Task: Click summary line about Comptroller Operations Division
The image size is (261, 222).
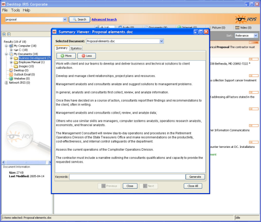Action: pos(105,150)
